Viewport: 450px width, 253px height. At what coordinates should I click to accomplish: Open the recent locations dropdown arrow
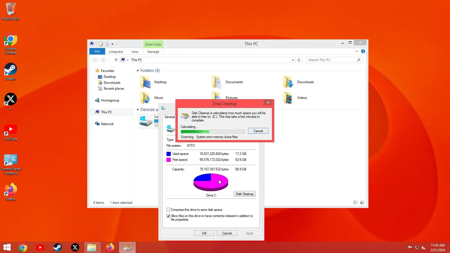[x=110, y=60]
